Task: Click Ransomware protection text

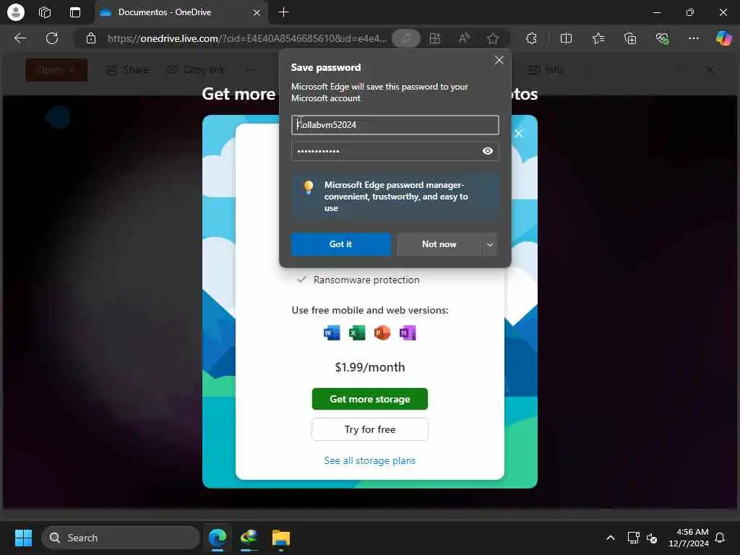Action: (366, 280)
